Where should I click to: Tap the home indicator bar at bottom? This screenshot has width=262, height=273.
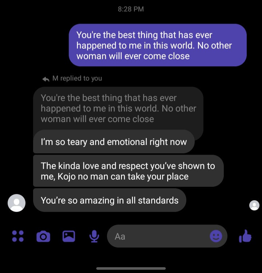pos(131,269)
